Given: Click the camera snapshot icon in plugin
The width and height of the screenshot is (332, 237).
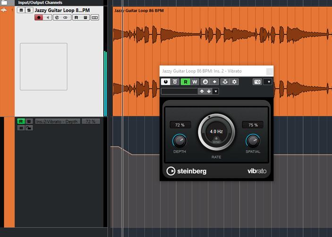Looking at the screenshot, I should pos(257,82).
